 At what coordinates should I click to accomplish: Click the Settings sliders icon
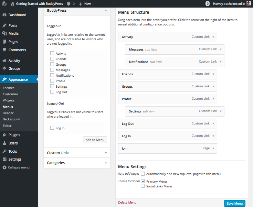tap(4, 159)
